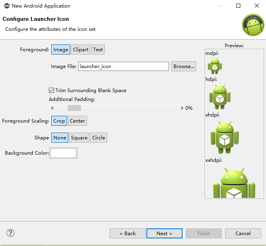Click the Android wizard logo in the header
The width and height of the screenshot is (266, 246).
click(x=253, y=25)
